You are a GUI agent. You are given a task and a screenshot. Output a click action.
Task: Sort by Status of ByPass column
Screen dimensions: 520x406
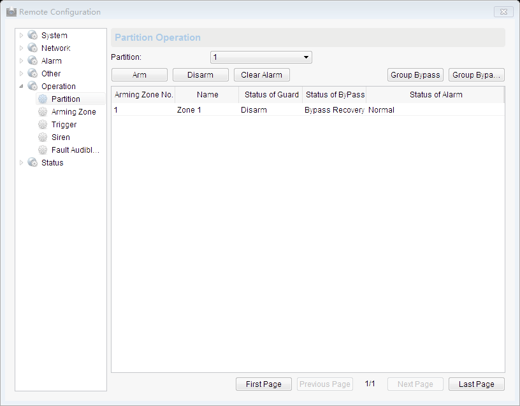coord(335,95)
